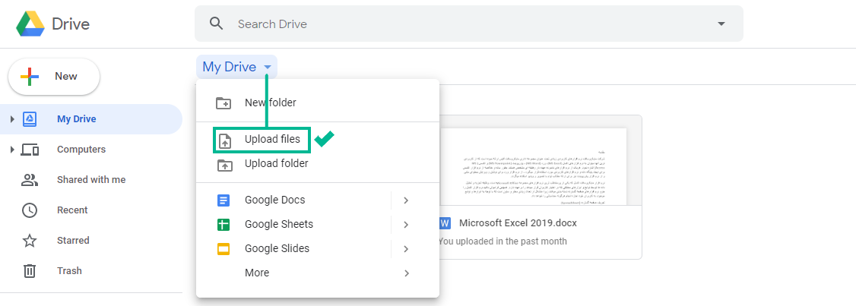856x306 pixels.
Task: Open Trash
Action: click(x=69, y=270)
